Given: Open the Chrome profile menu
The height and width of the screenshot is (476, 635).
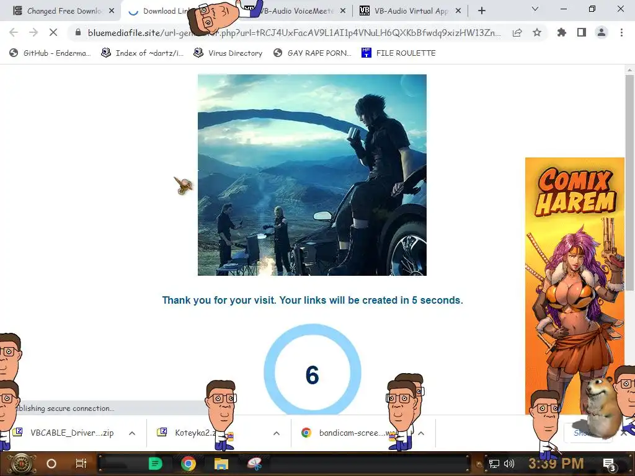Looking at the screenshot, I should pos(602,33).
